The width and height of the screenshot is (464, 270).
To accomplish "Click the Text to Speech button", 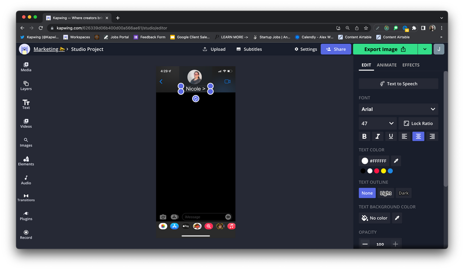I will pos(398,84).
